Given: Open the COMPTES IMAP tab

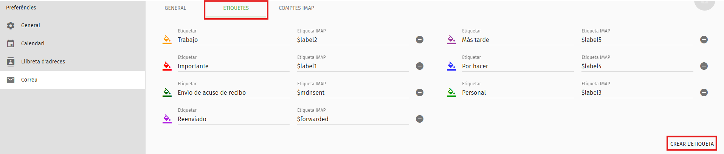Looking at the screenshot, I should [296, 8].
